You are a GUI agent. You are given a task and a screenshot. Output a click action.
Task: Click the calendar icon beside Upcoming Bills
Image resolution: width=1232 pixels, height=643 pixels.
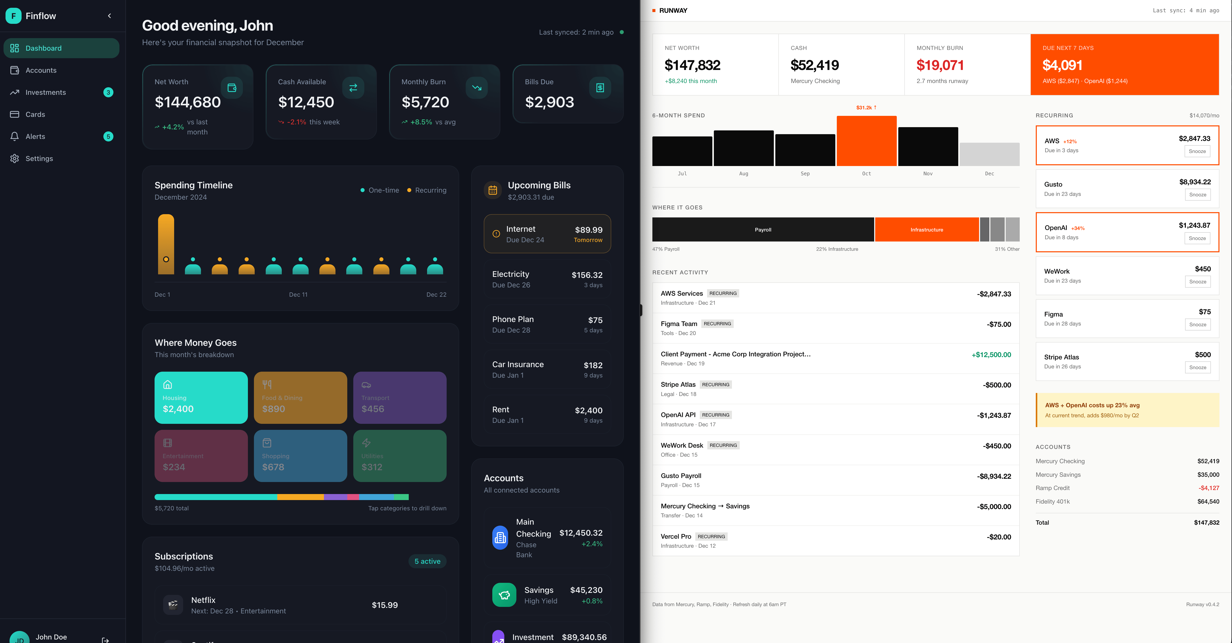(x=493, y=190)
